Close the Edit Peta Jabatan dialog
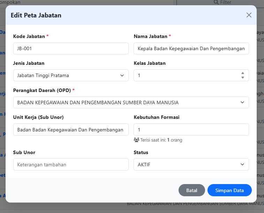The width and height of the screenshot is (264, 213). click(249, 15)
